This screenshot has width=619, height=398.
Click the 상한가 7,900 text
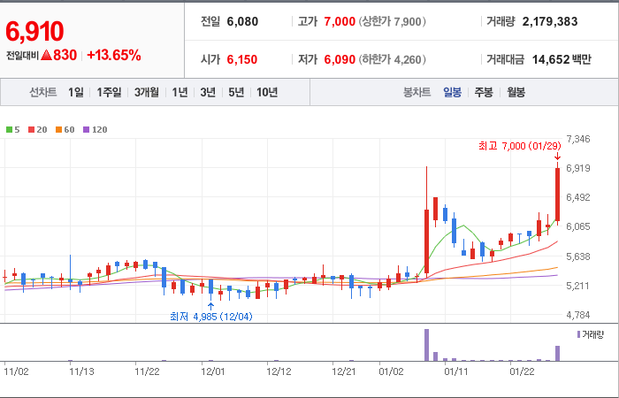pos(392,21)
